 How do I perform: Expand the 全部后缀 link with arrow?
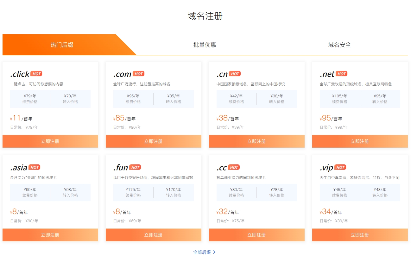pos(205,252)
